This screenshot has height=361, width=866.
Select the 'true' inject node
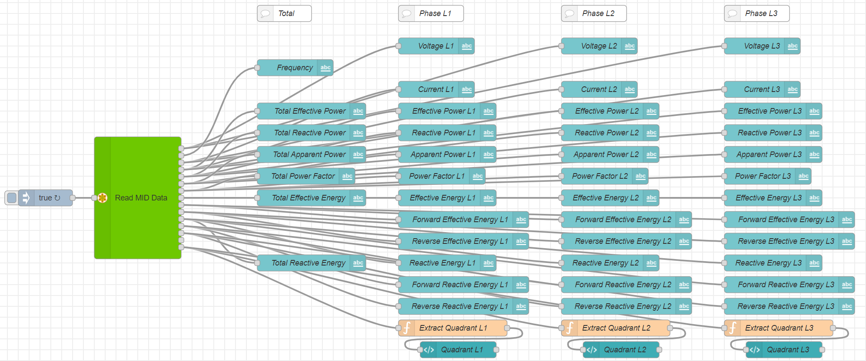[46, 198]
